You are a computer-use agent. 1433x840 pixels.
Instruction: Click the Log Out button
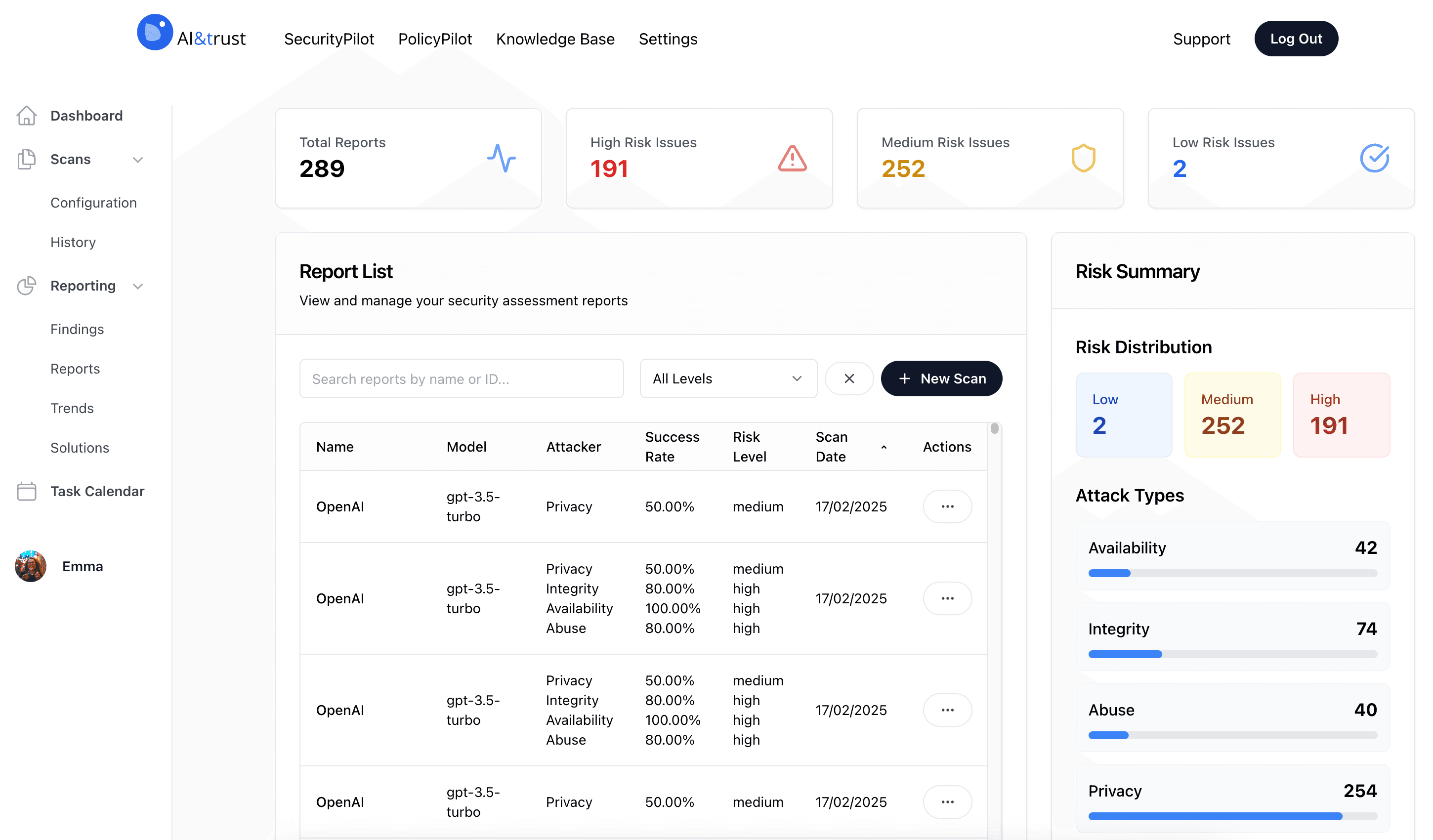pyautogui.click(x=1296, y=39)
